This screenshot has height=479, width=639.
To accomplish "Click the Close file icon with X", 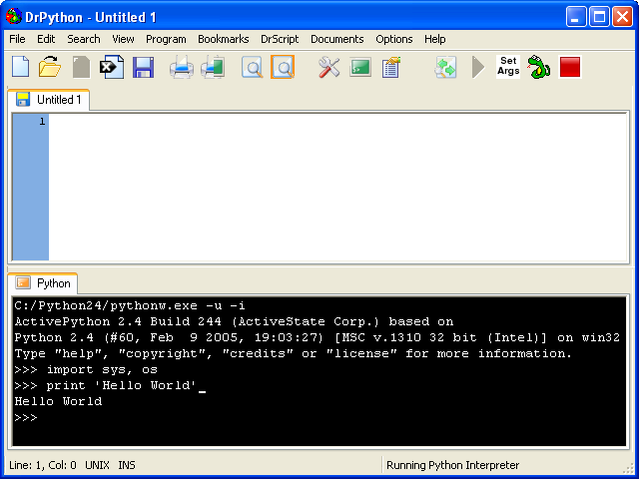I will [112, 68].
